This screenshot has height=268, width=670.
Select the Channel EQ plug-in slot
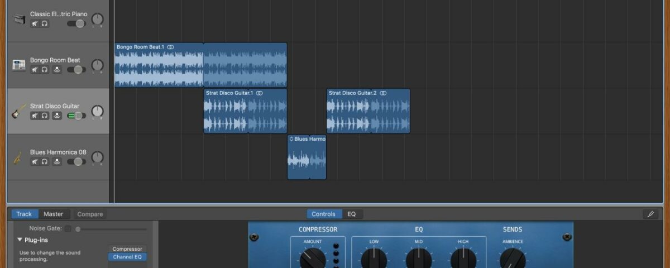pyautogui.click(x=127, y=257)
